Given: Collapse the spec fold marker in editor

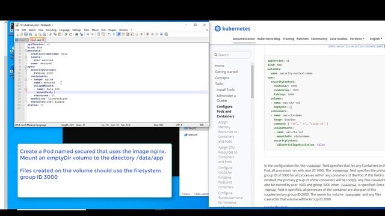Looking at the screenshot, I should [26, 67].
